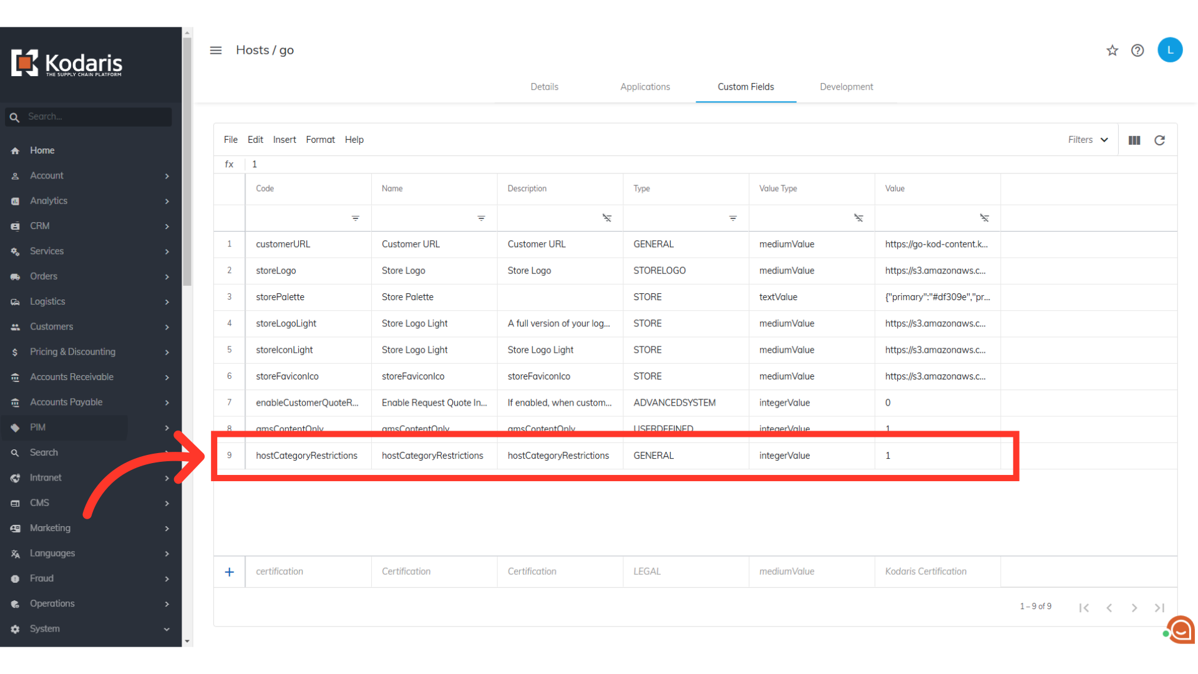
Task: Open the Format menu
Action: 320,140
